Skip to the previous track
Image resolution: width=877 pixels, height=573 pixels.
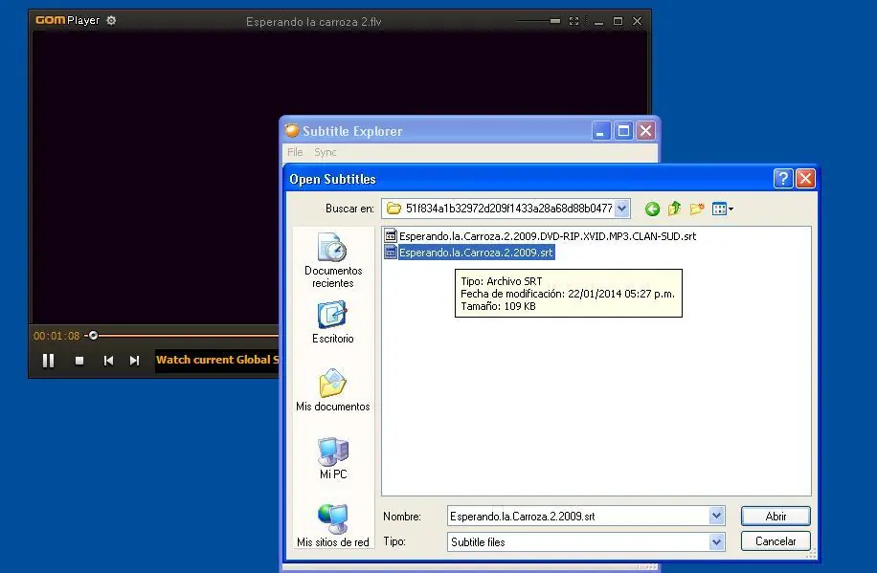coord(108,361)
